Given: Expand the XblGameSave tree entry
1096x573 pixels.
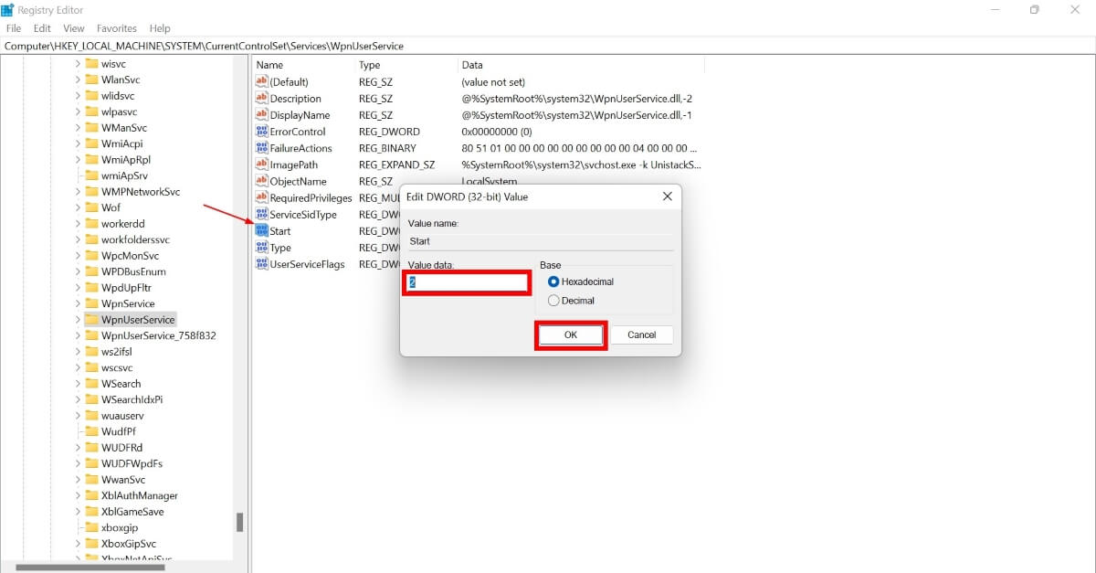Looking at the screenshot, I should [x=79, y=511].
